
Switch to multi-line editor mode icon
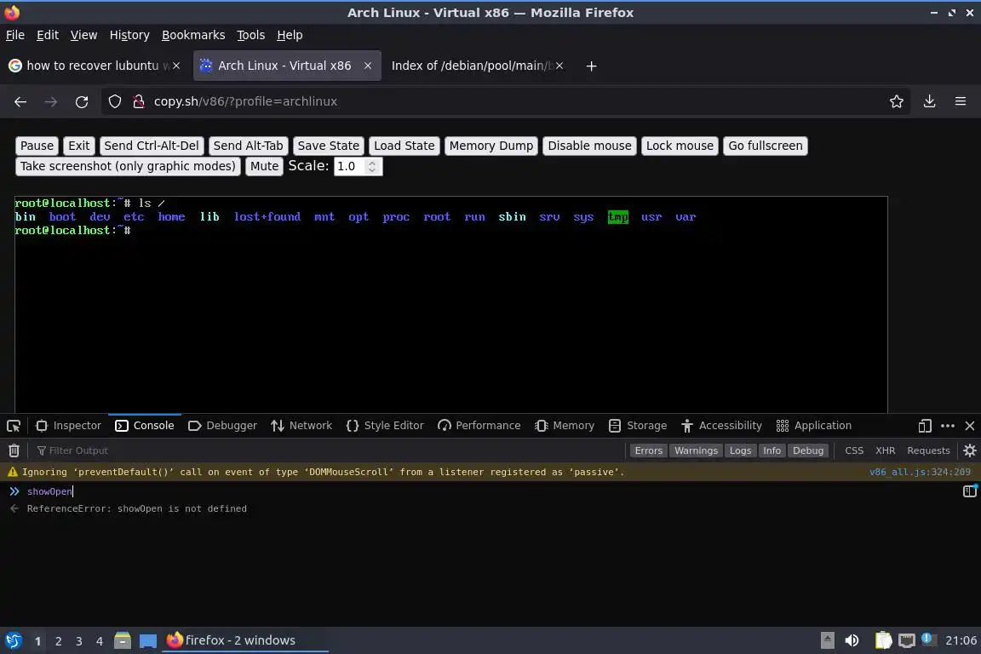coord(970,491)
